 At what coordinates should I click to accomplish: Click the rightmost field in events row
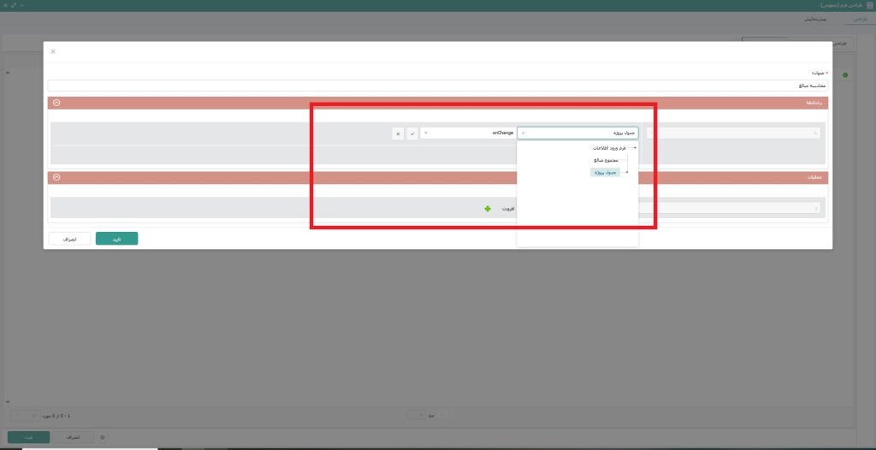pos(734,133)
